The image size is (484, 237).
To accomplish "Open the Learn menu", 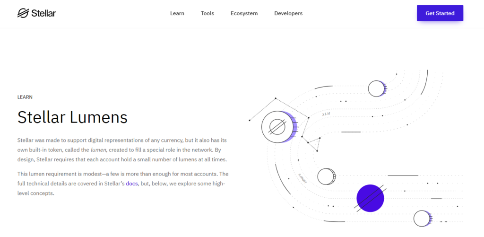I will tap(177, 13).
